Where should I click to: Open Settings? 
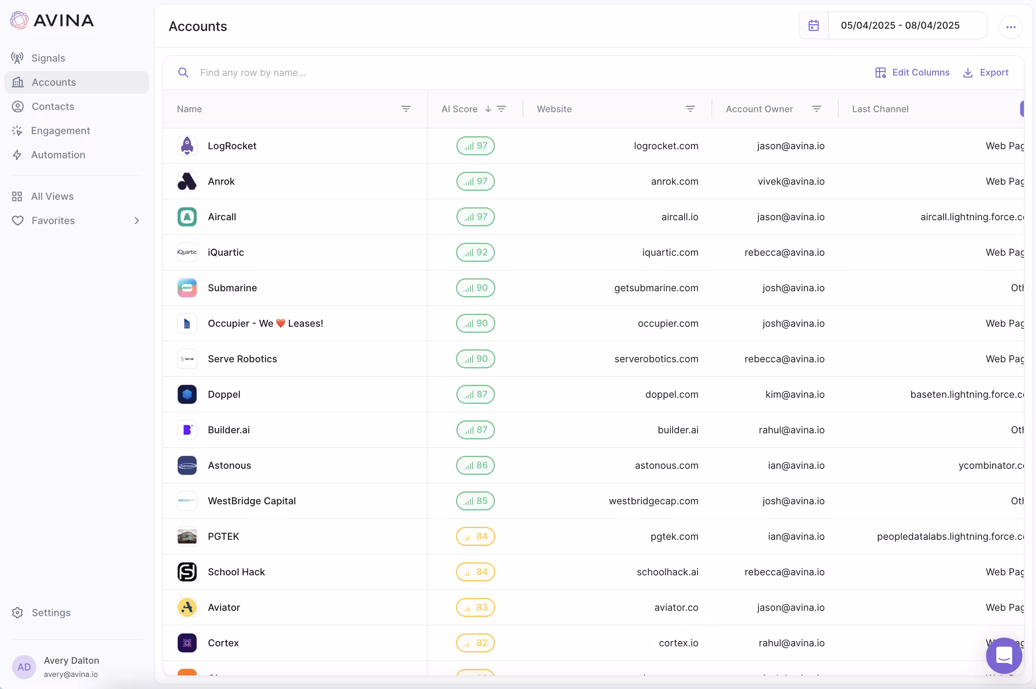point(51,613)
